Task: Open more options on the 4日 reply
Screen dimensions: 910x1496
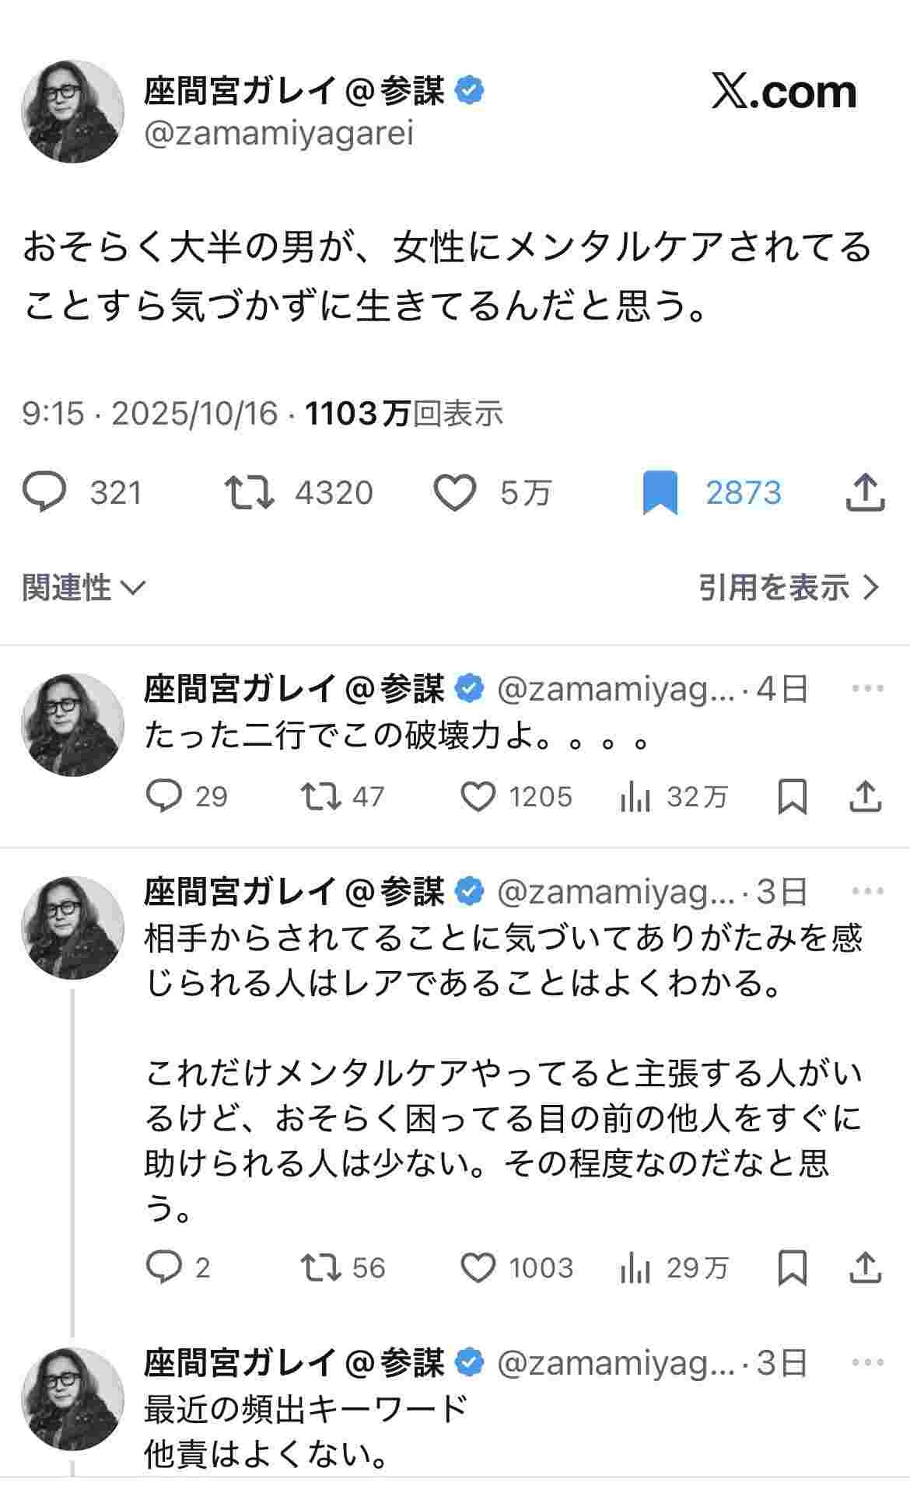Action: tap(867, 689)
